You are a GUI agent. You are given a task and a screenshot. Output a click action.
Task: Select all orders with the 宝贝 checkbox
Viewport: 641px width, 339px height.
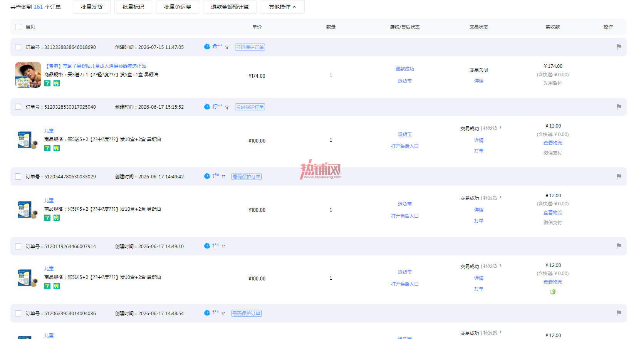(18, 27)
